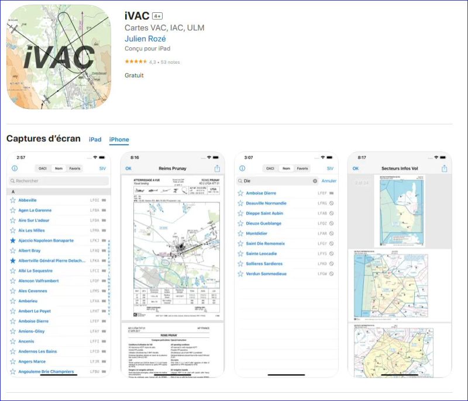468x401 pixels.
Task: Click search field containing 'Die'
Action: point(277,181)
